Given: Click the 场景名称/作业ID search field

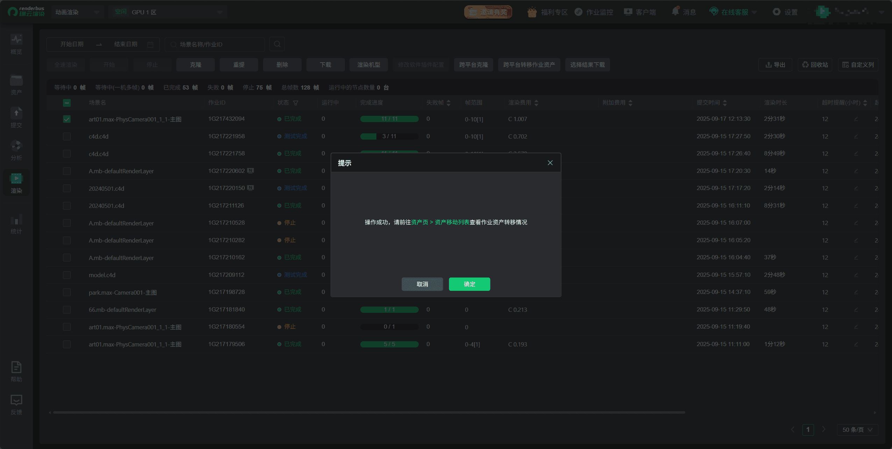Looking at the screenshot, I should pos(215,44).
